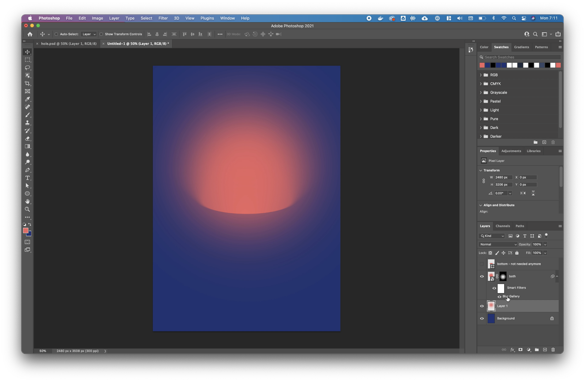Expand the Pastel swatches folder
This screenshot has width=585, height=382.
(481, 101)
